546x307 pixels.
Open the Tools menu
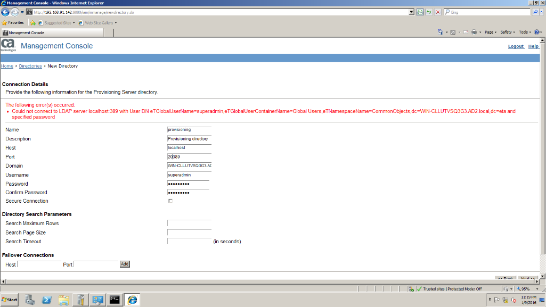[x=525, y=32]
